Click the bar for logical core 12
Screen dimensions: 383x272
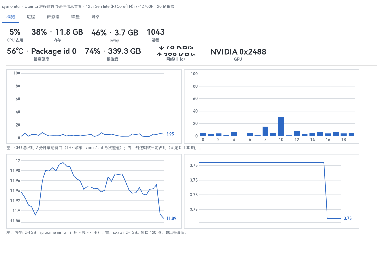coord(297,133)
